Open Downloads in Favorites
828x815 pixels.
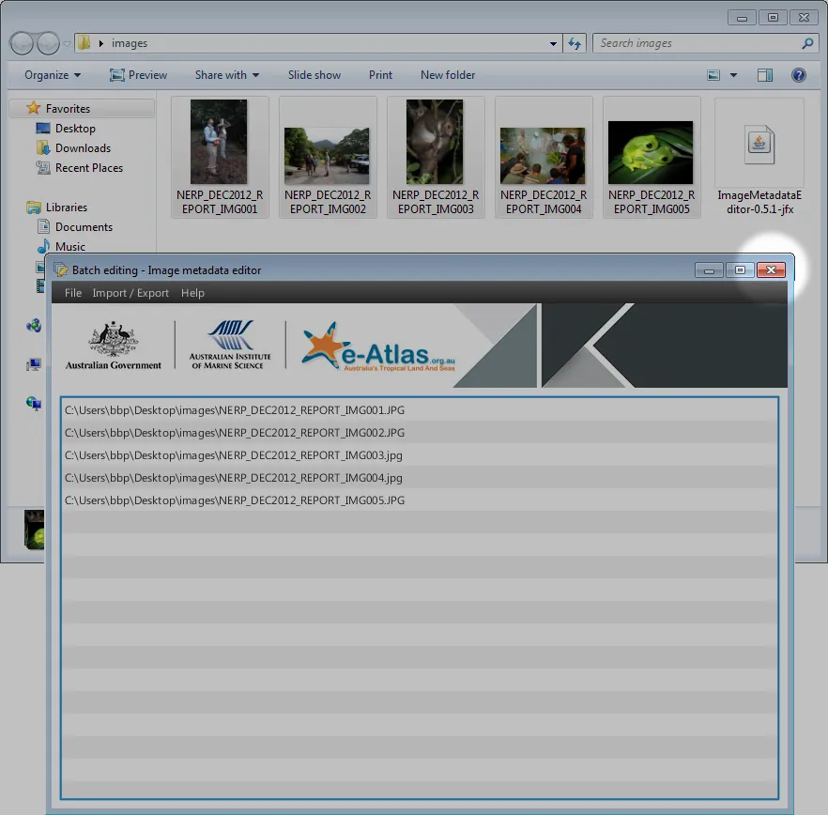(x=83, y=148)
